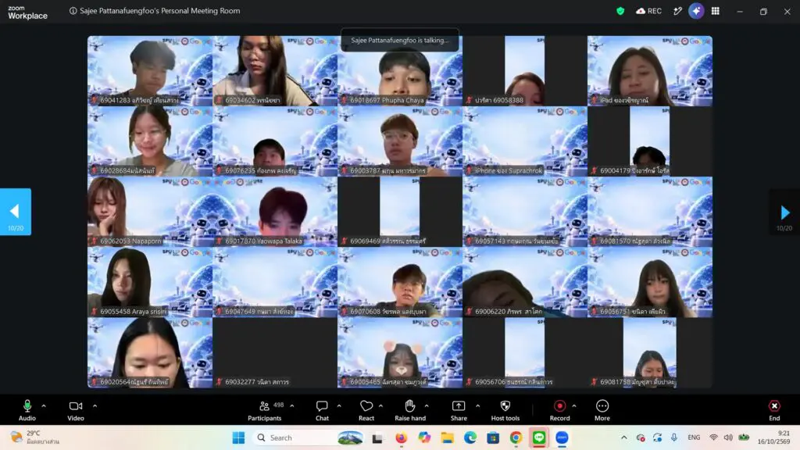800x450 pixels.
Task: Click the green encryption shield icon
Action: (x=620, y=11)
